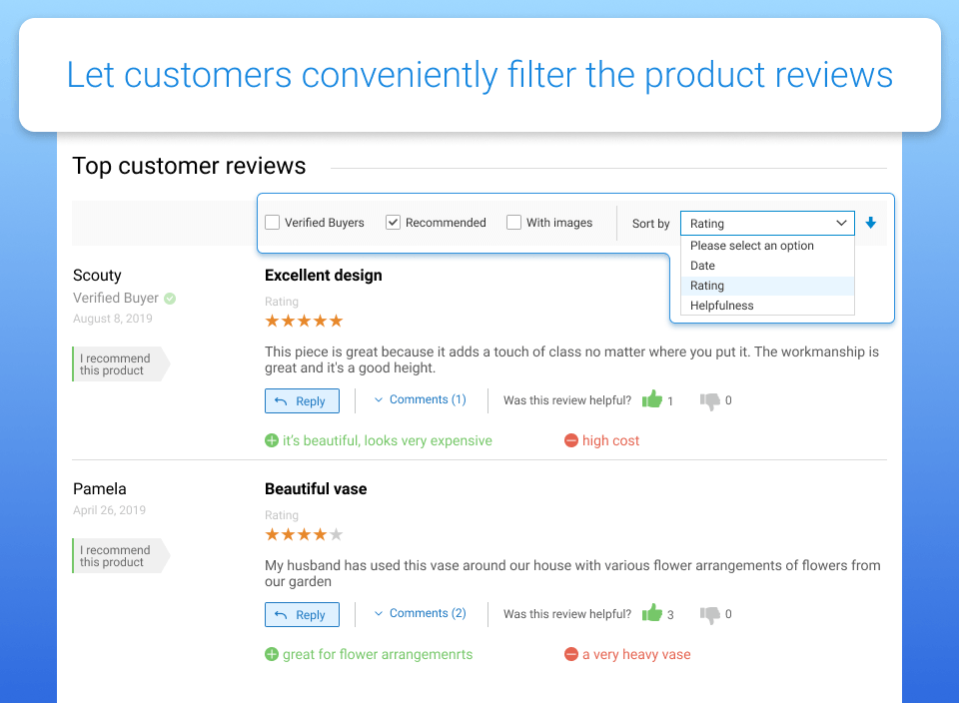Tick the With images checkbox
Viewport: 959px width, 703px height.
pyautogui.click(x=514, y=223)
